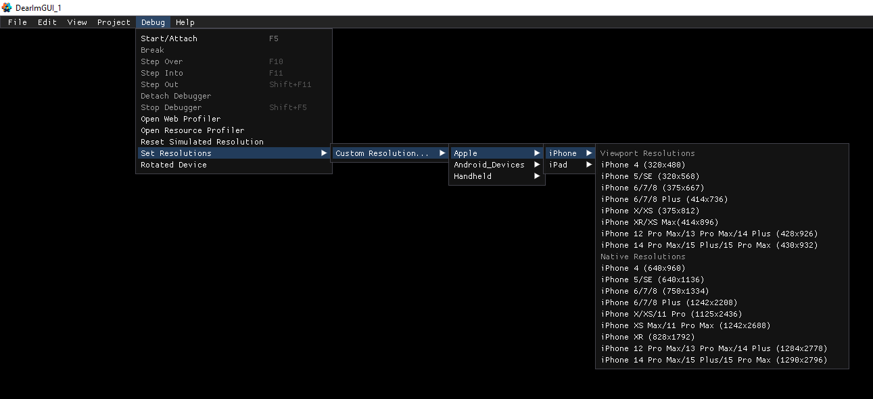Select iPhone 6/7/8 Plus (1242x2208) native resolution
The width and height of the screenshot is (873, 399).
(669, 302)
